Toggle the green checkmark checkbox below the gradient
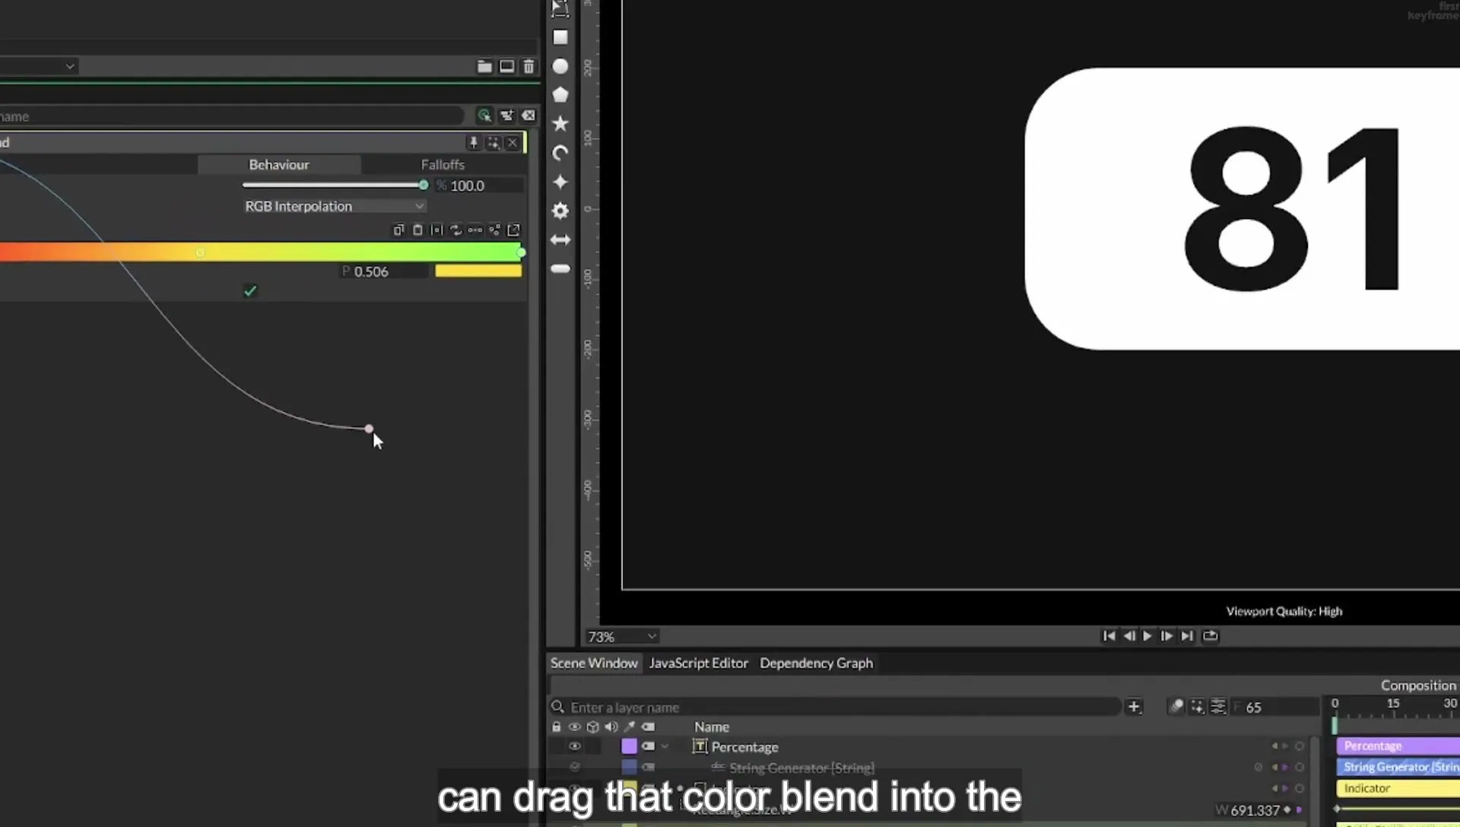This screenshot has height=827, width=1460. tap(250, 290)
